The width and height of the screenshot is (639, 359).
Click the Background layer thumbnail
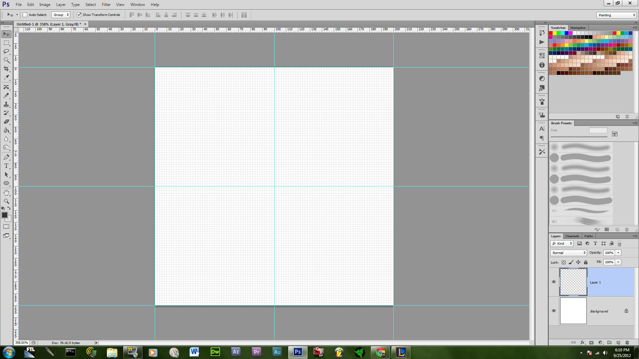(x=573, y=311)
